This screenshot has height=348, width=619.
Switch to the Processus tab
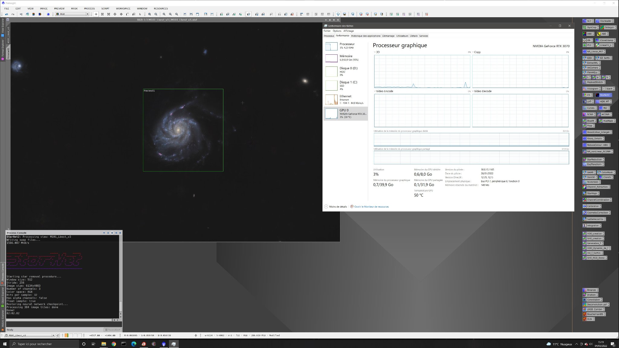point(329,36)
